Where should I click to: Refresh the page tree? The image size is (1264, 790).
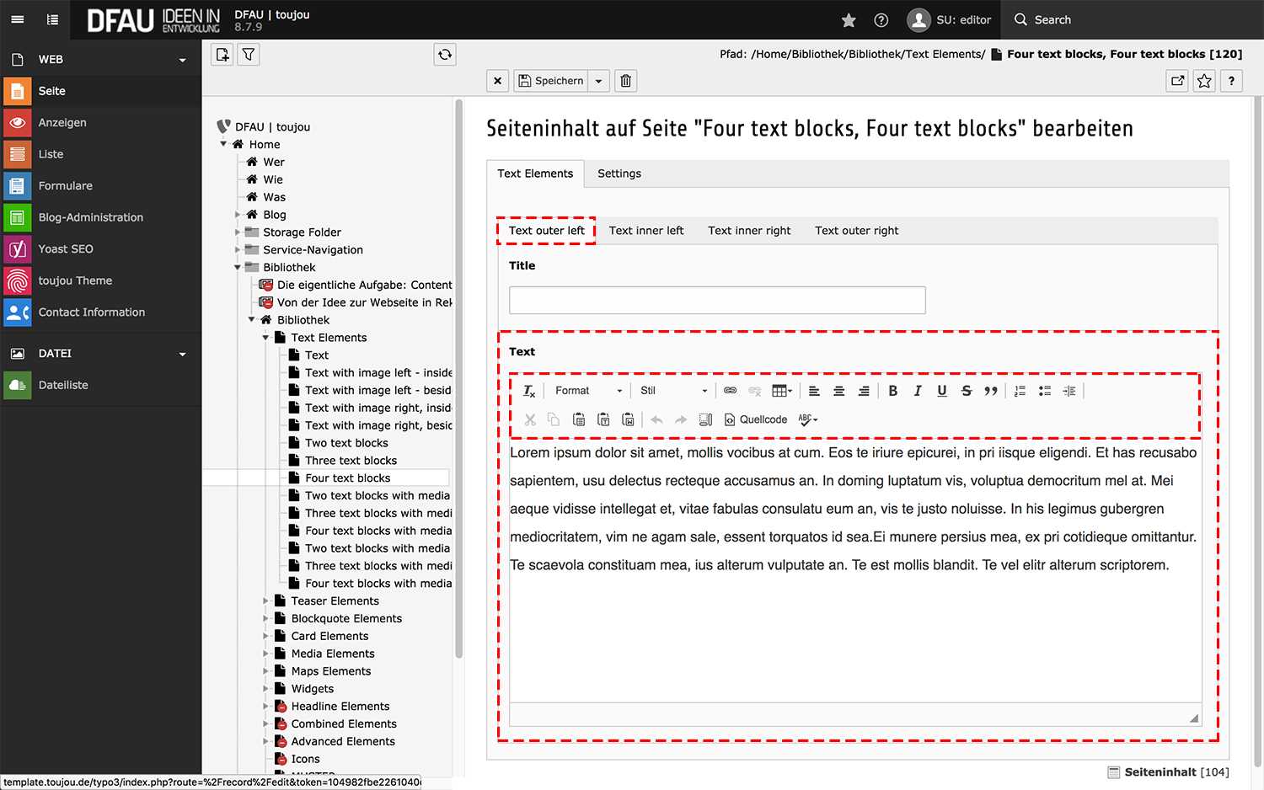pos(445,55)
